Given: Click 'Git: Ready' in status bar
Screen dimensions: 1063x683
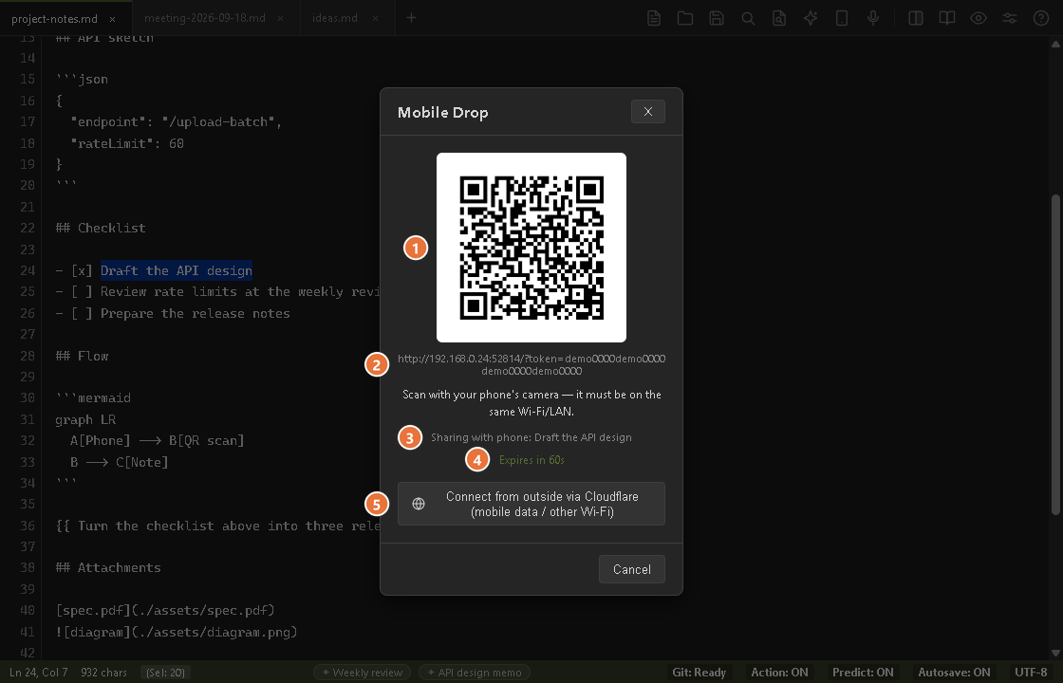Looking at the screenshot, I should (699, 673).
